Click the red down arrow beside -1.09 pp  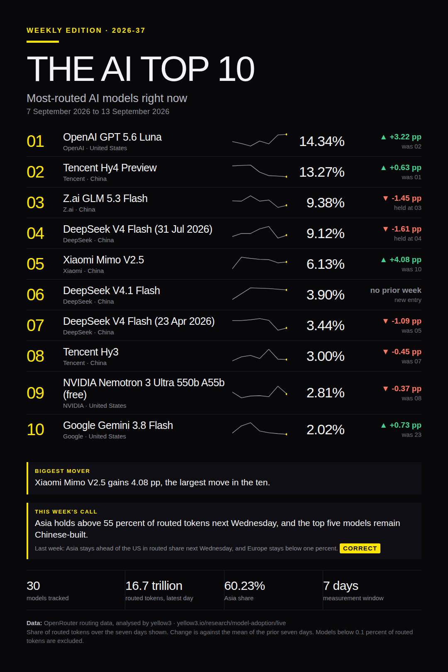tap(386, 321)
